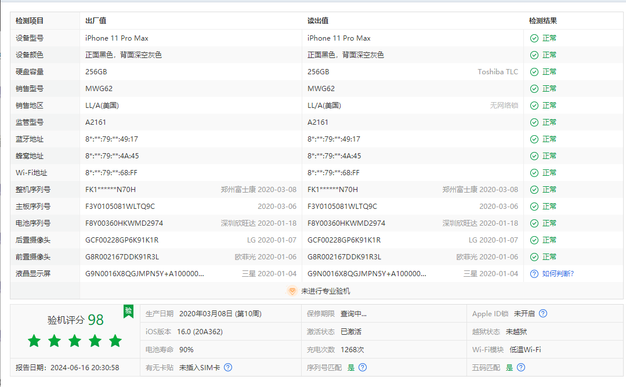The height and width of the screenshot is (387, 626).
Task: Click production date 2020年03月08日 (第10周)
Action: point(220,313)
